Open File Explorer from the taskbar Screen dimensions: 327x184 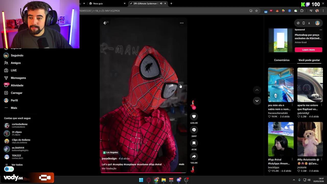(163, 180)
